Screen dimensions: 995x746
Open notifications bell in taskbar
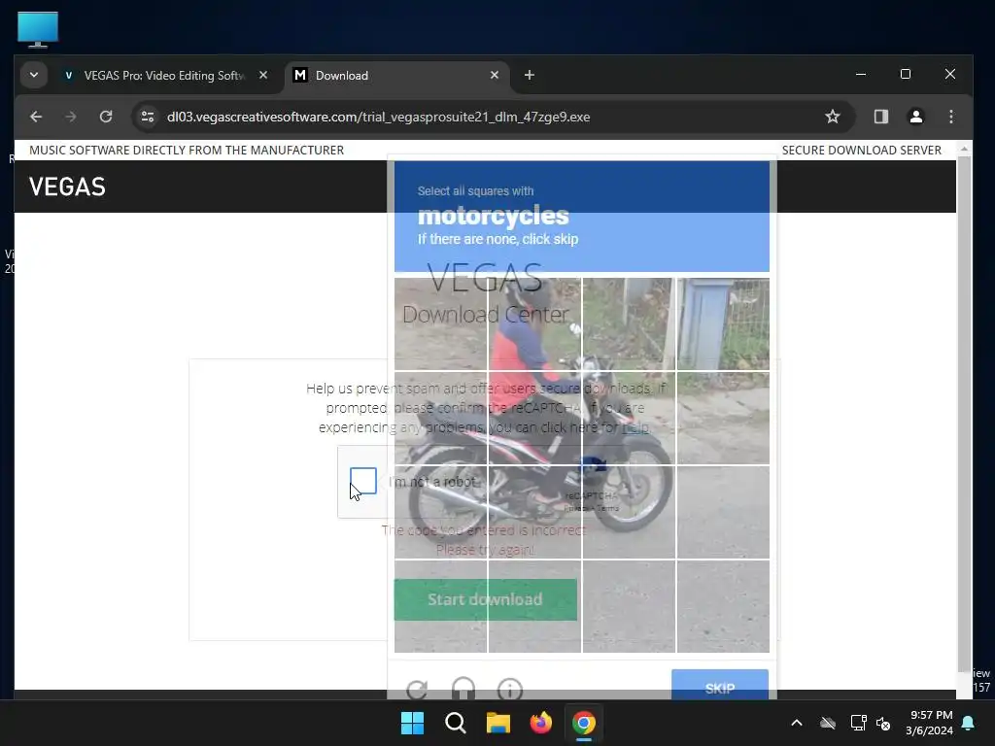click(x=969, y=723)
